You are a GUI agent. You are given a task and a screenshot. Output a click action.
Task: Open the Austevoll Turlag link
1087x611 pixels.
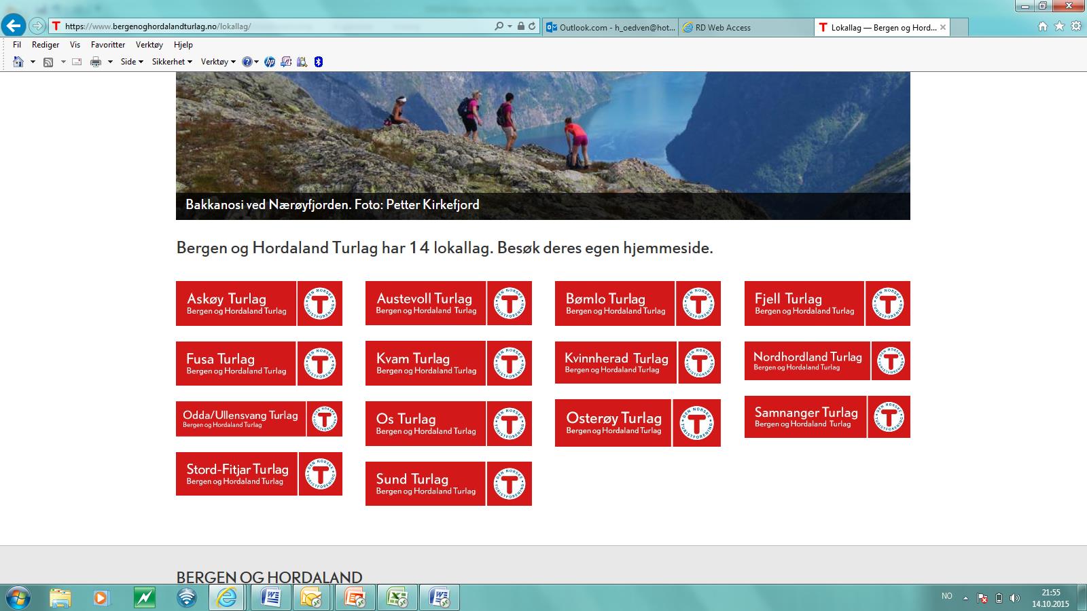(448, 303)
